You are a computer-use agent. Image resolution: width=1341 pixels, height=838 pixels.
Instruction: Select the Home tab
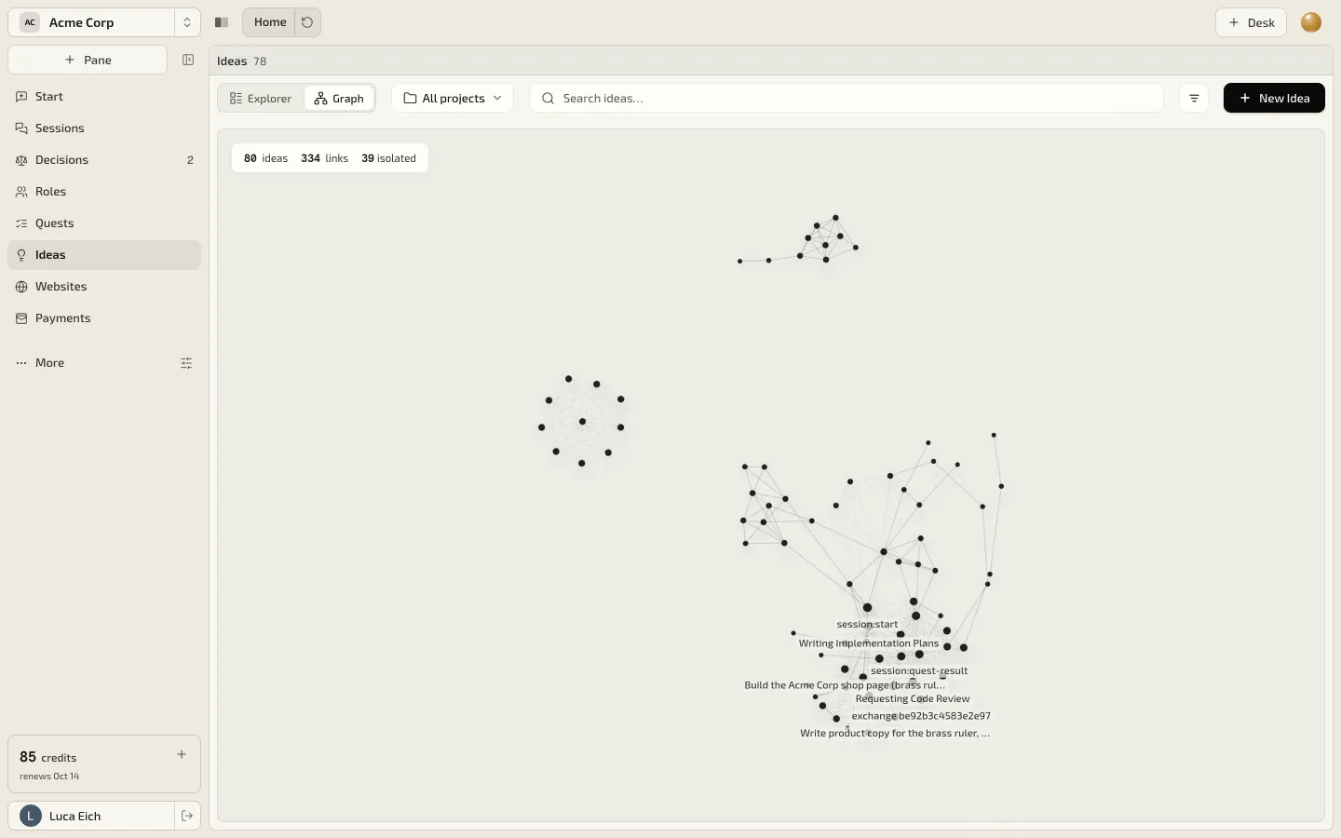pyautogui.click(x=269, y=22)
